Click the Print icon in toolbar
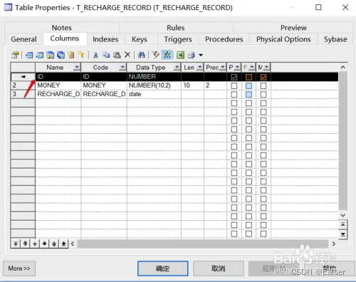The image size is (356, 282). [x=192, y=55]
